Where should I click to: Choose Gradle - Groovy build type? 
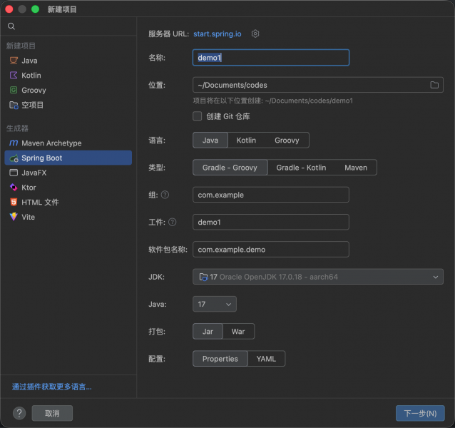(x=230, y=168)
